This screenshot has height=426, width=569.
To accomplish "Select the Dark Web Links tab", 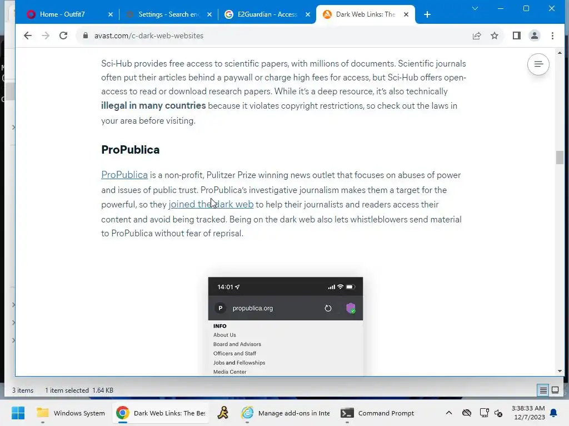I will (x=366, y=14).
